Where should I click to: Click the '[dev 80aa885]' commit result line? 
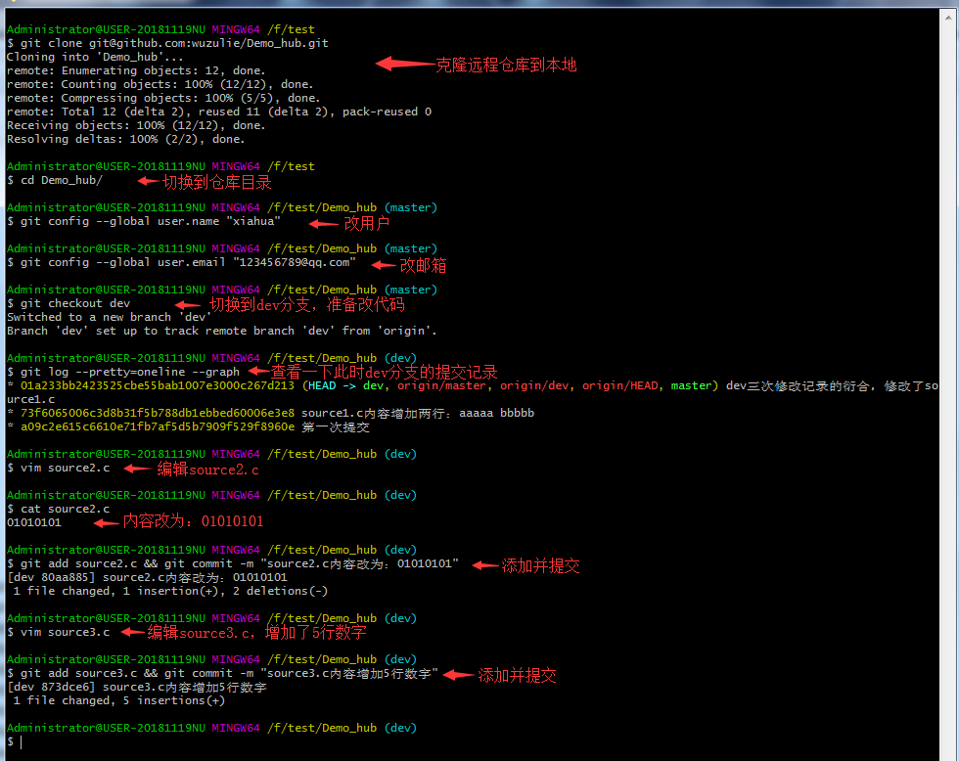click(147, 577)
